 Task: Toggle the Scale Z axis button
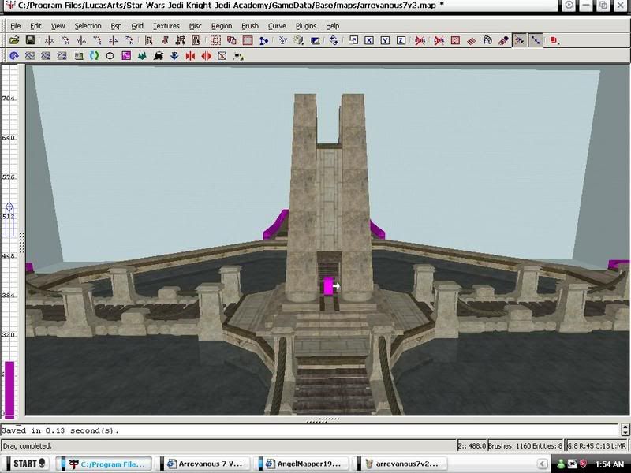pyautogui.click(x=401, y=40)
